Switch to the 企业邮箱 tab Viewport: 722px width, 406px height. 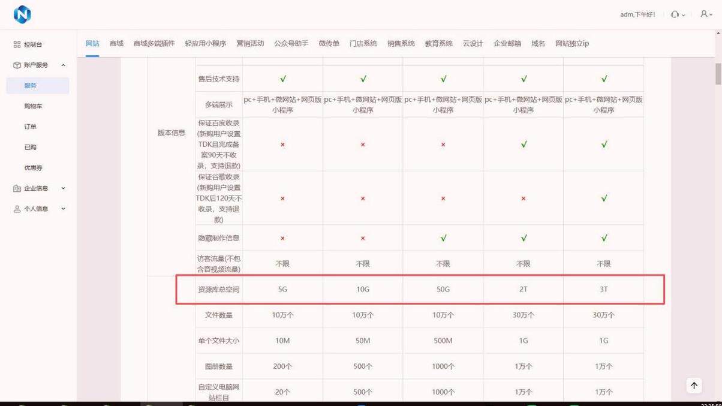coord(507,43)
